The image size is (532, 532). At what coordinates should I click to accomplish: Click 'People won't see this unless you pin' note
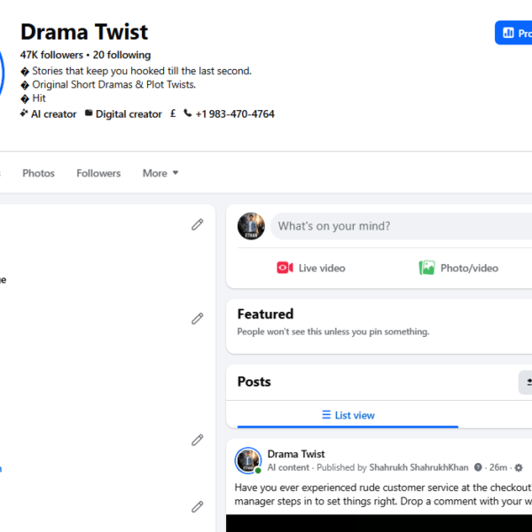333,332
